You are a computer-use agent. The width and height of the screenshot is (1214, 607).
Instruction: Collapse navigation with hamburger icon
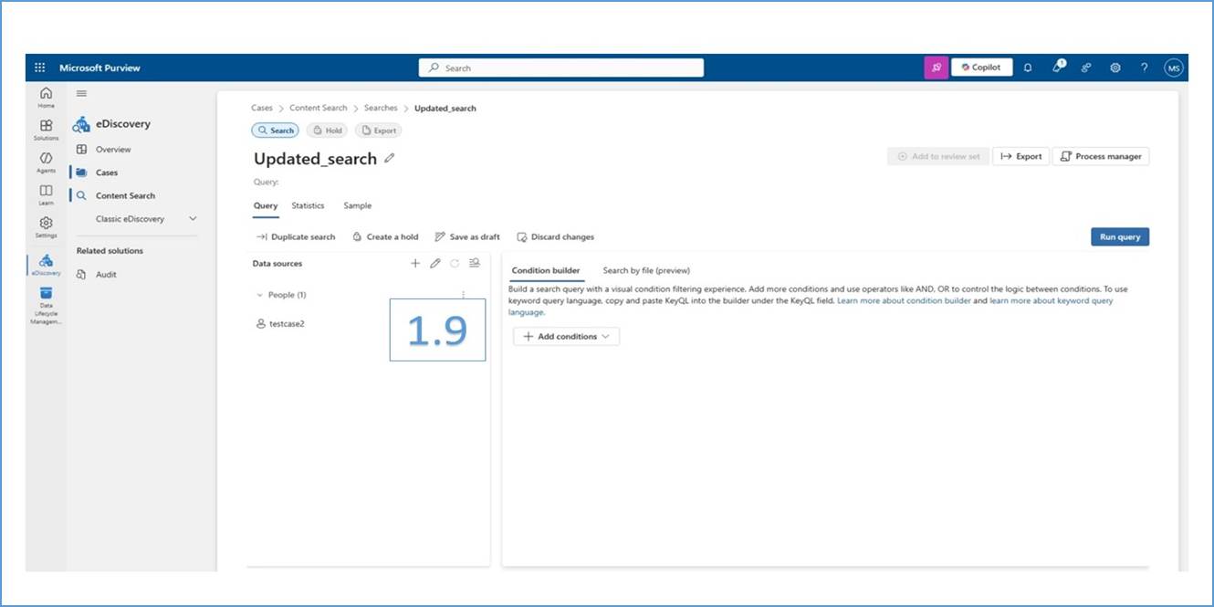(81, 93)
